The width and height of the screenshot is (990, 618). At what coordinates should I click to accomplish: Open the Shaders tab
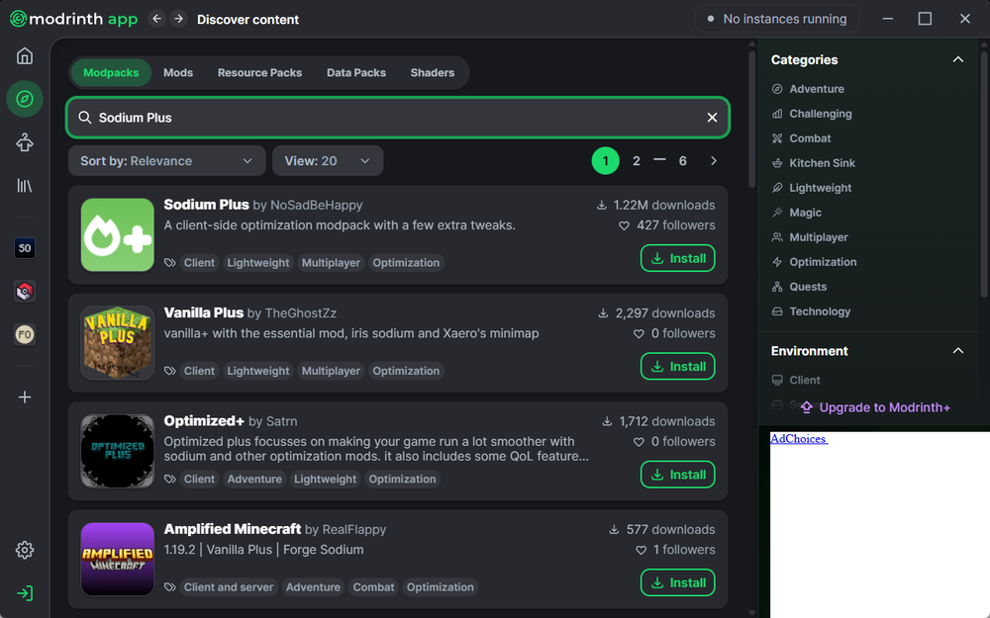click(x=432, y=72)
